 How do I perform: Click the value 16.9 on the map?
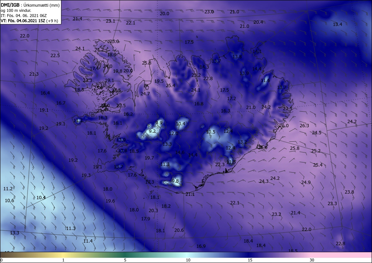click(201, 246)
